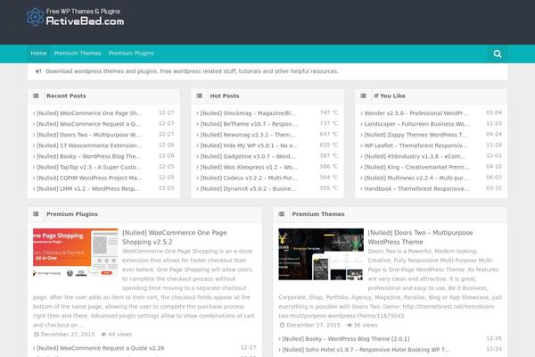The image size is (535, 357).
Task: Open WooCommerce Request a Quote v2.26 link
Action: [x=100, y=348]
